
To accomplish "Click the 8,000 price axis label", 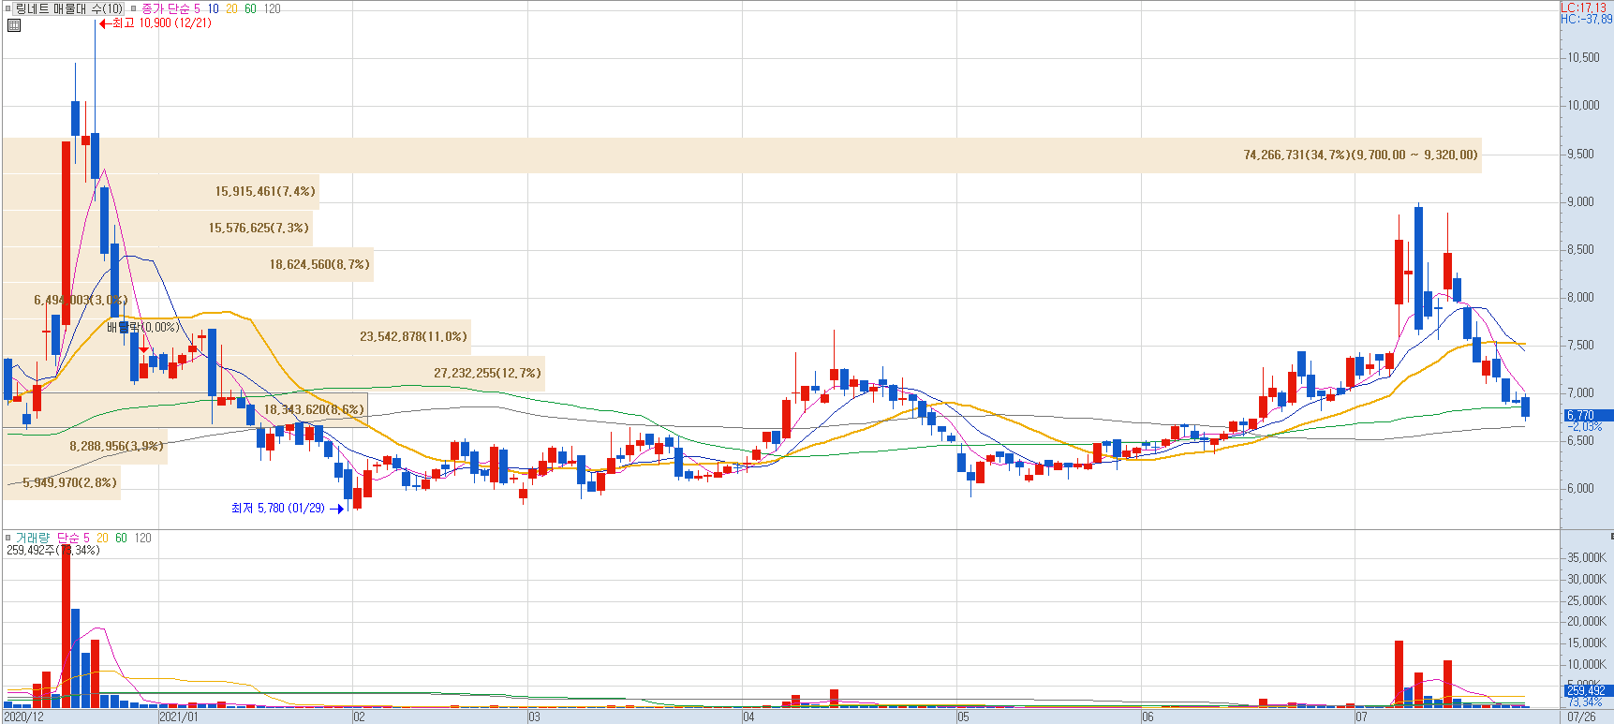I will point(1581,297).
